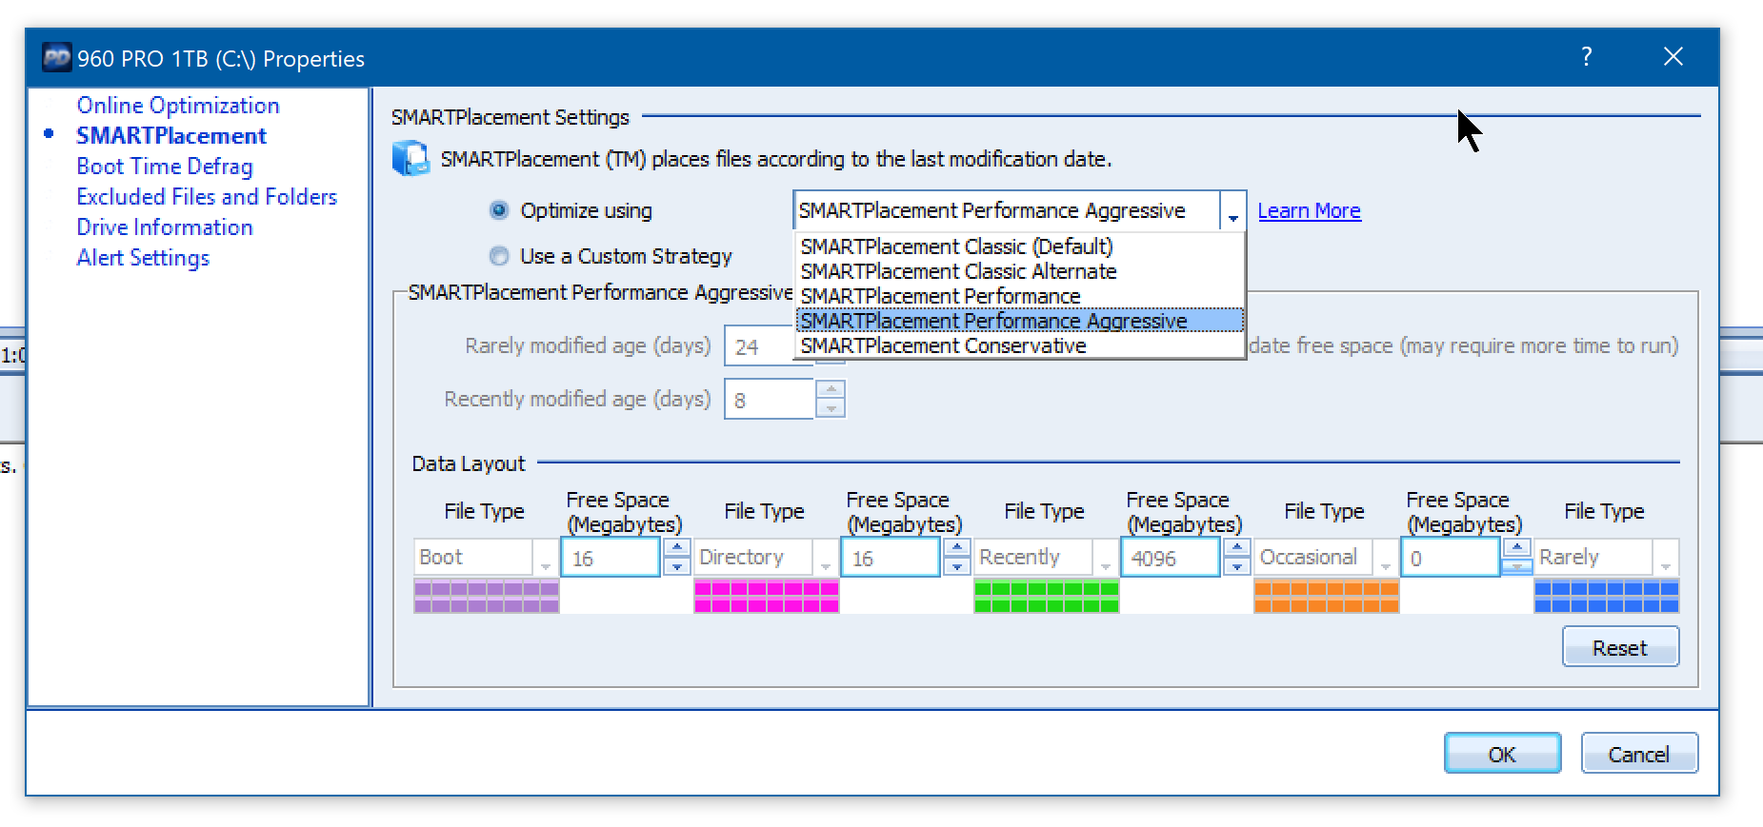Choose SMARTPlacement Classic Alternate option
Viewport: 1763px width, 827px height.
click(x=1019, y=271)
